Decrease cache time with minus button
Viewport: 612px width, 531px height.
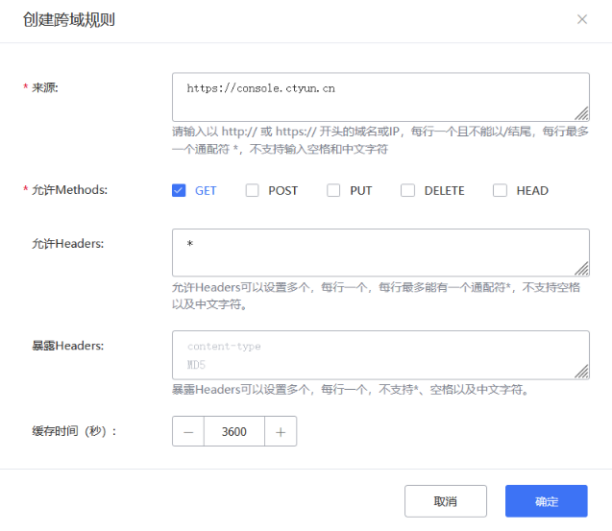[x=188, y=431]
